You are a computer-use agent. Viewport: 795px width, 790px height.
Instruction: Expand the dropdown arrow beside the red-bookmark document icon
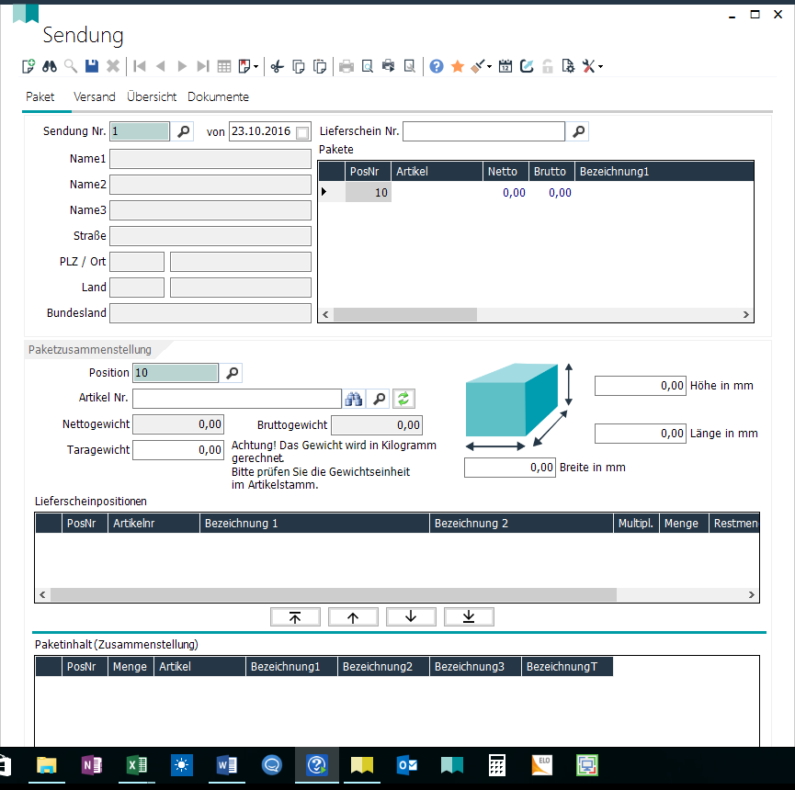pyautogui.click(x=256, y=66)
